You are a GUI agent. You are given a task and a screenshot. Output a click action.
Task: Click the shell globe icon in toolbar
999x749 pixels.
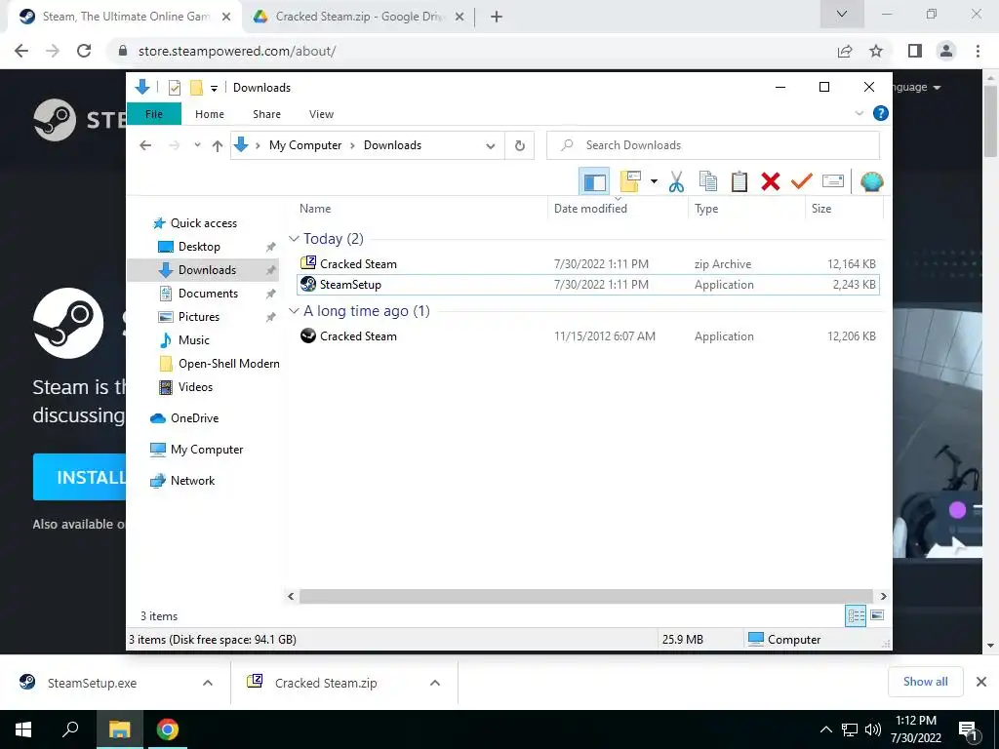[x=871, y=182]
